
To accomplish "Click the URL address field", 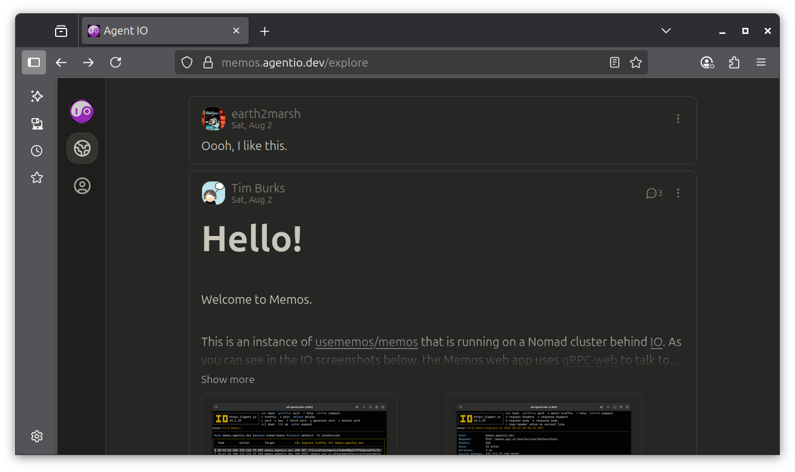I will pyautogui.click(x=411, y=62).
